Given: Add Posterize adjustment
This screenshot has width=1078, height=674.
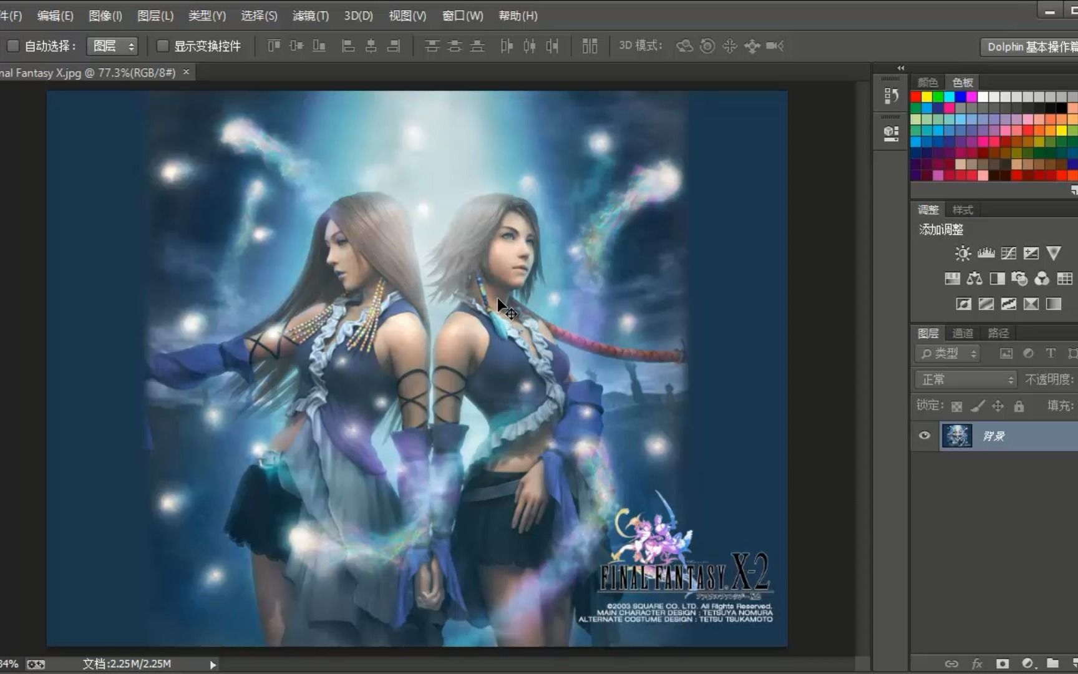Looking at the screenshot, I should click(986, 304).
